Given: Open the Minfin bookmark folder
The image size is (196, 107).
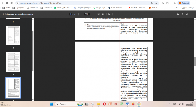Looking at the screenshot, I should click(6, 8).
